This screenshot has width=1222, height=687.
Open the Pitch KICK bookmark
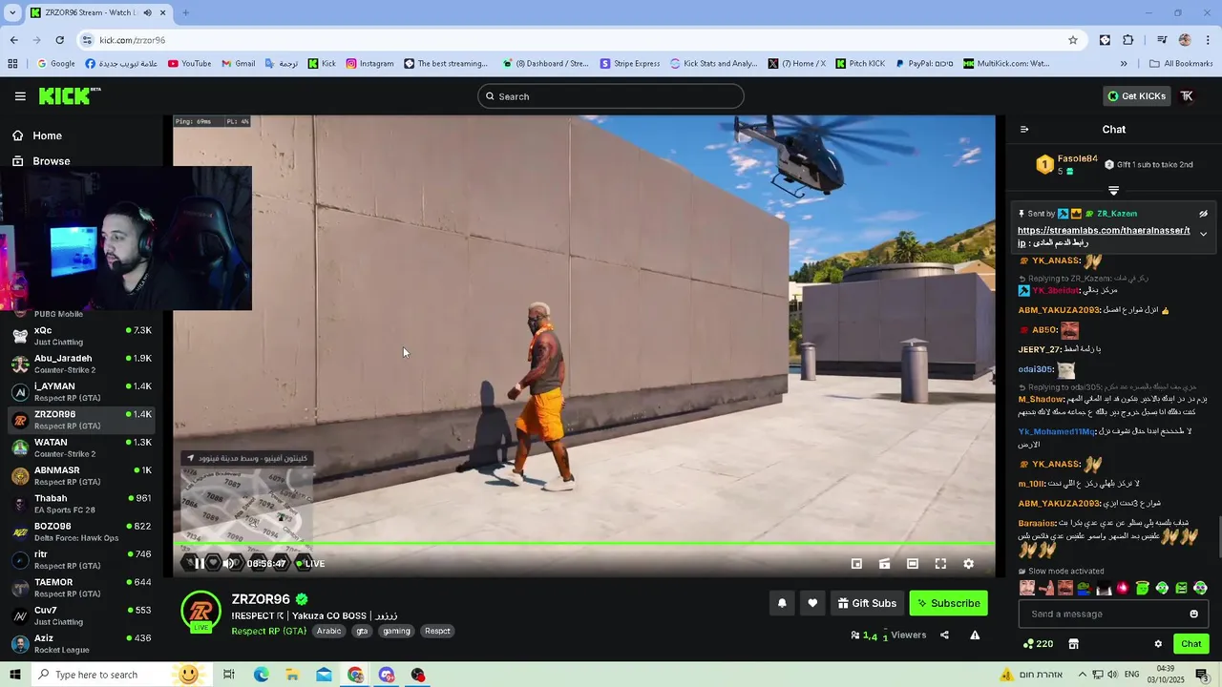point(860,64)
